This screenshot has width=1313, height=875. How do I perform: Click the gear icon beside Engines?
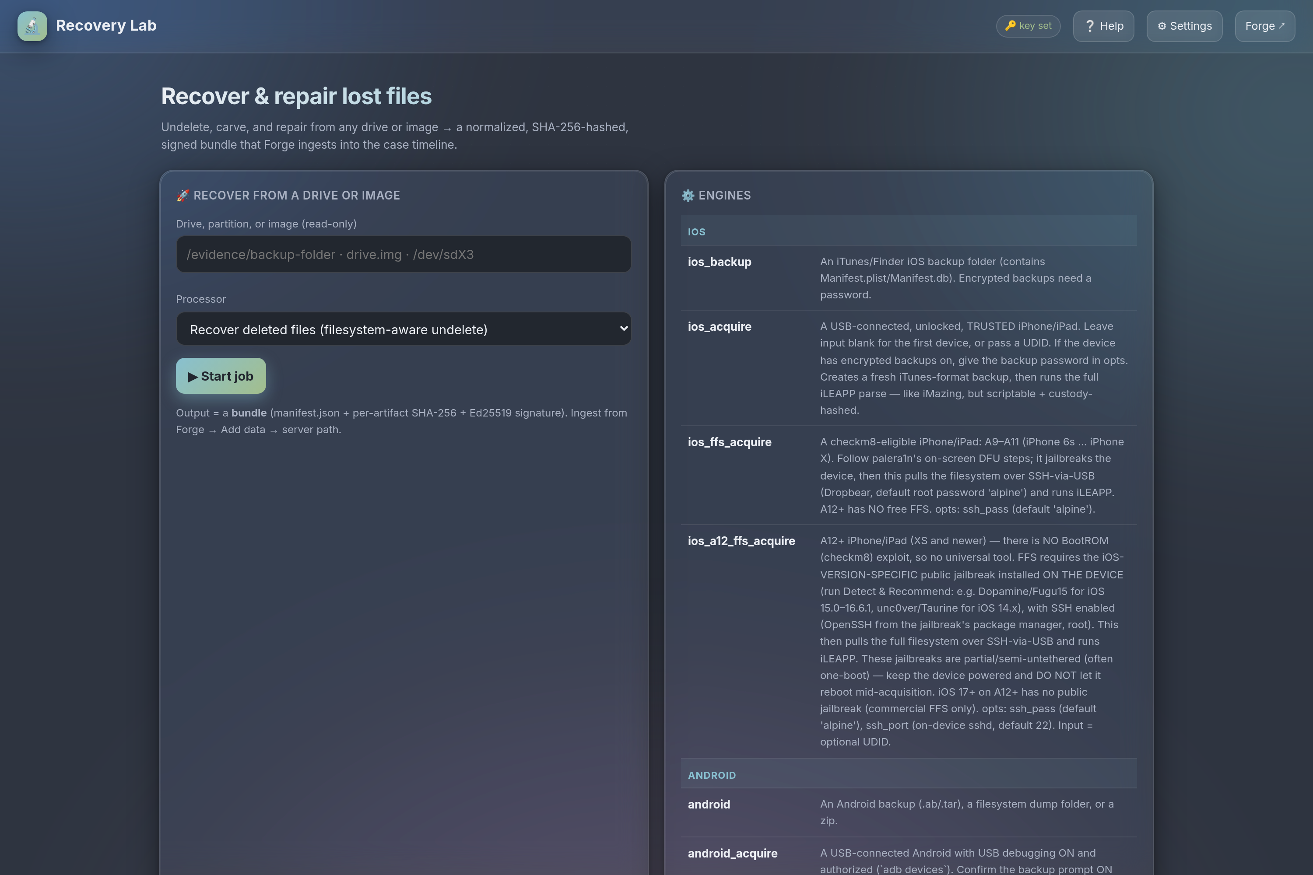click(x=688, y=195)
